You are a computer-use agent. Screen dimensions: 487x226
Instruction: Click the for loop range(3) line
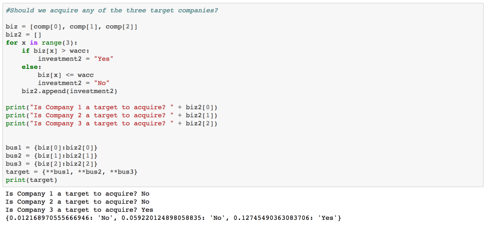42,42
